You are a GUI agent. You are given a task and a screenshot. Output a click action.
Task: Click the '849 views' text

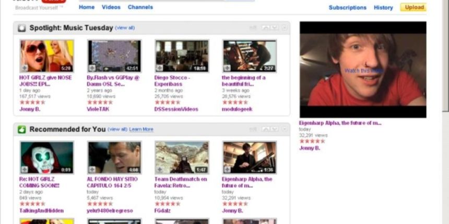pos(30,198)
